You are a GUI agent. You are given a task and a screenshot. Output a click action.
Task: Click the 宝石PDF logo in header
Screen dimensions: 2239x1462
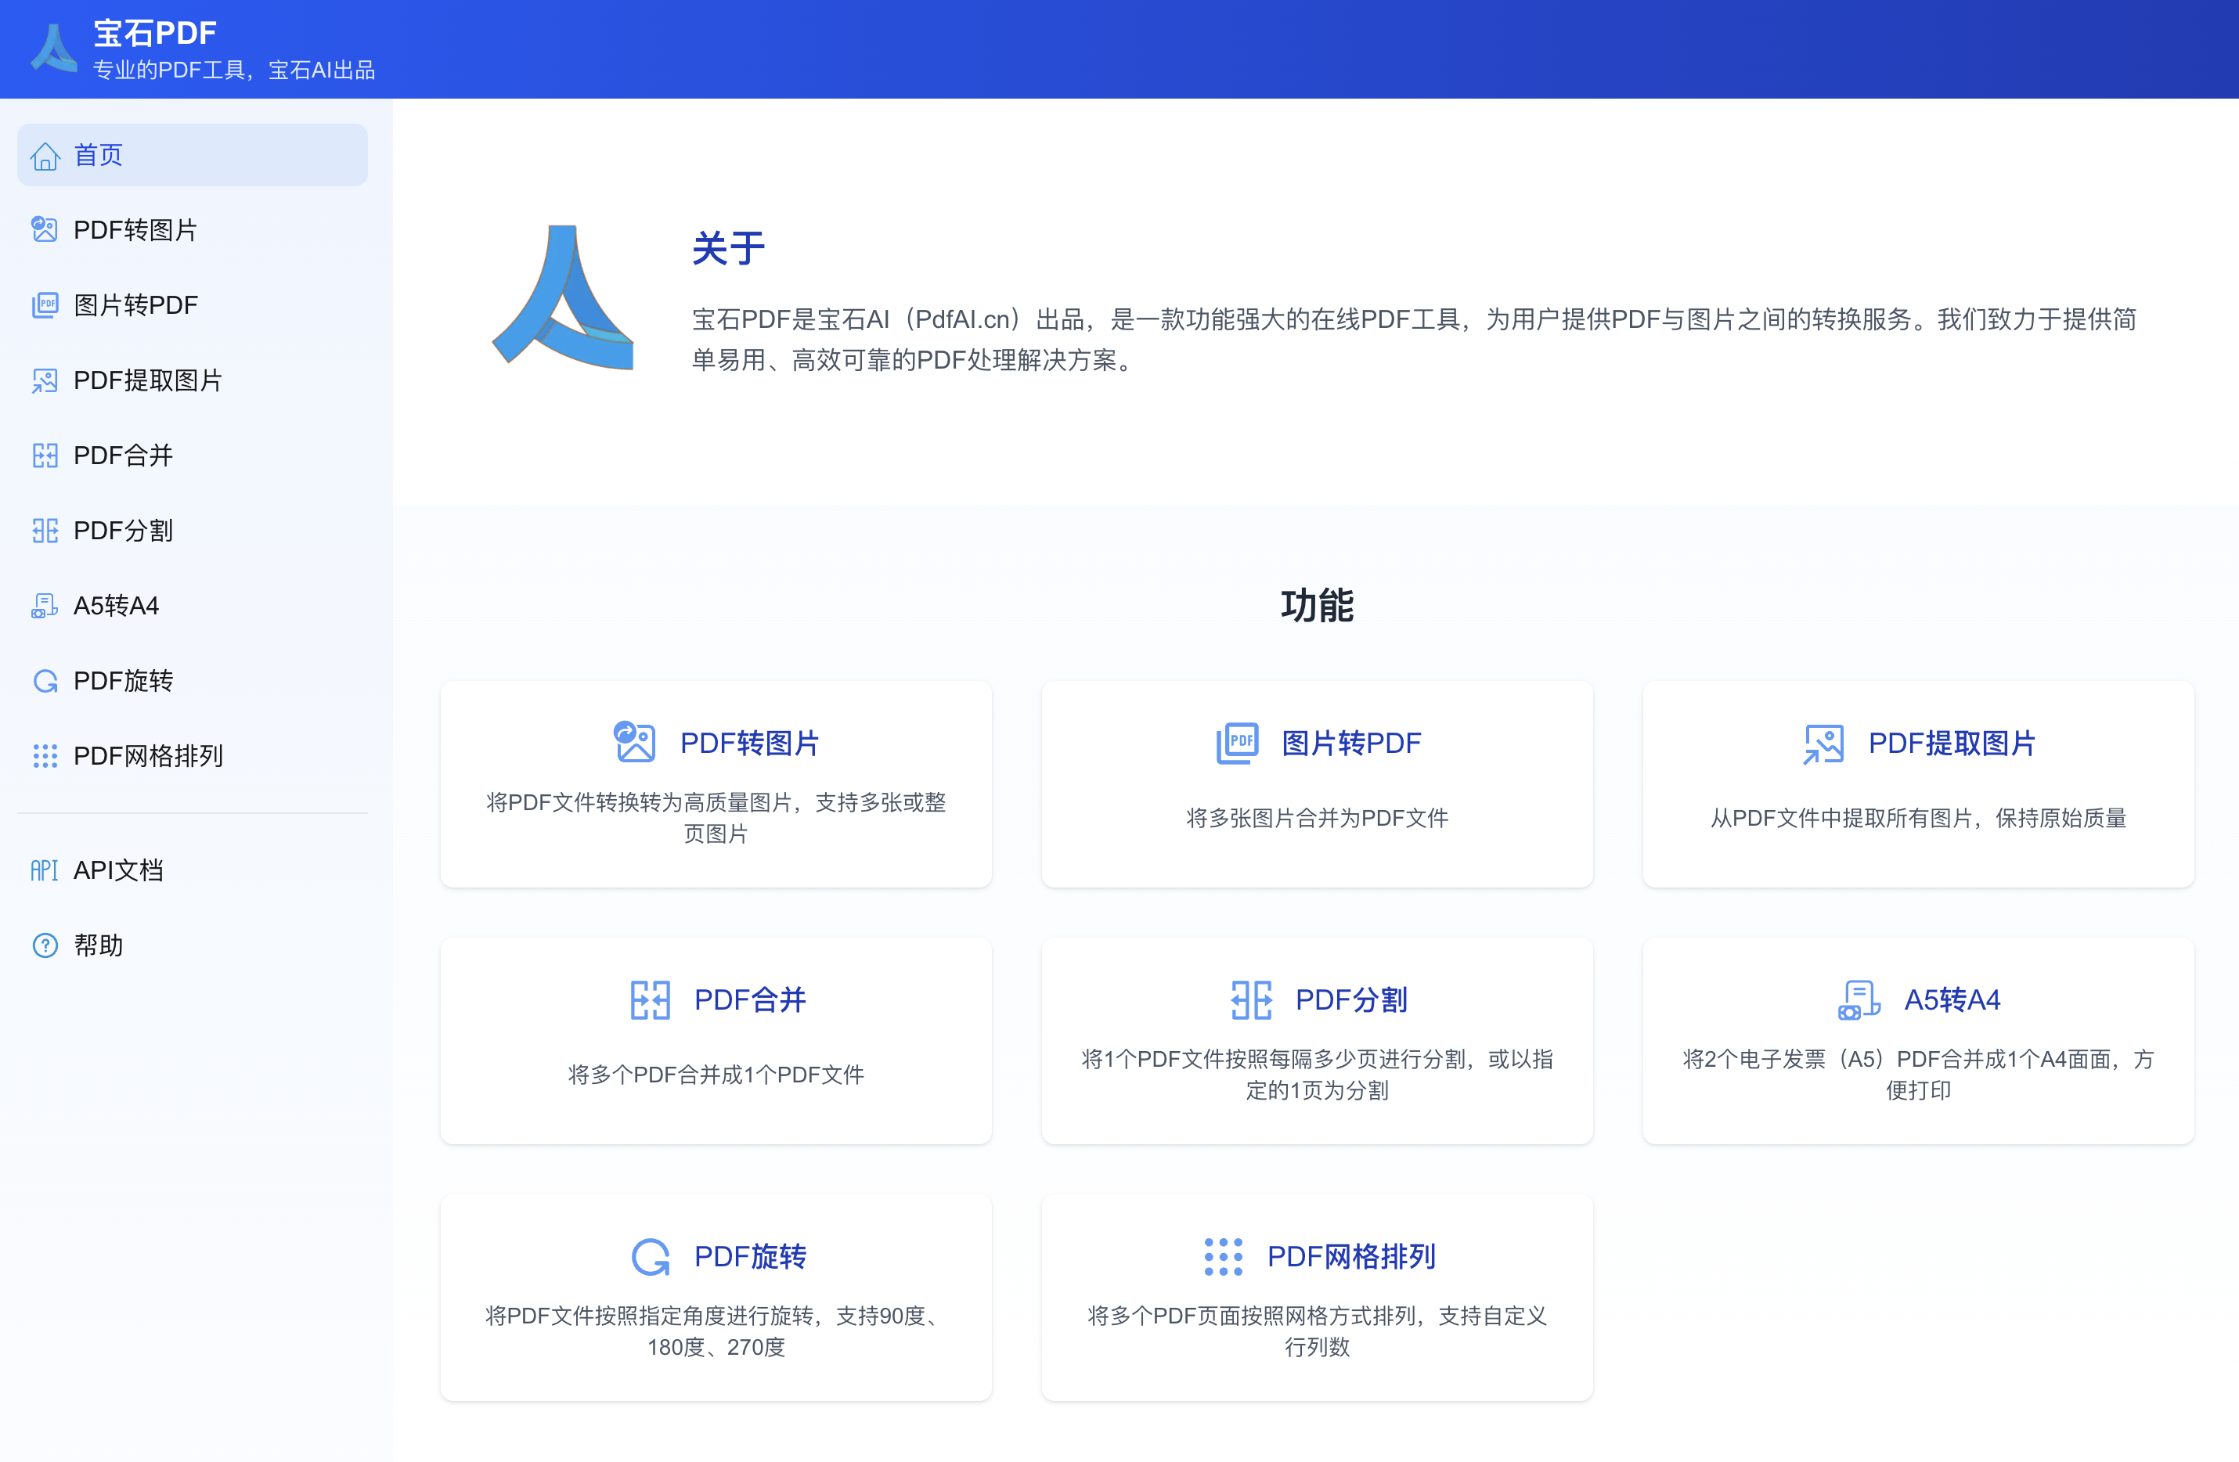point(53,48)
